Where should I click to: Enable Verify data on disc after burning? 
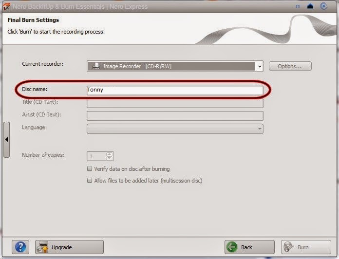pyautogui.click(x=90, y=169)
